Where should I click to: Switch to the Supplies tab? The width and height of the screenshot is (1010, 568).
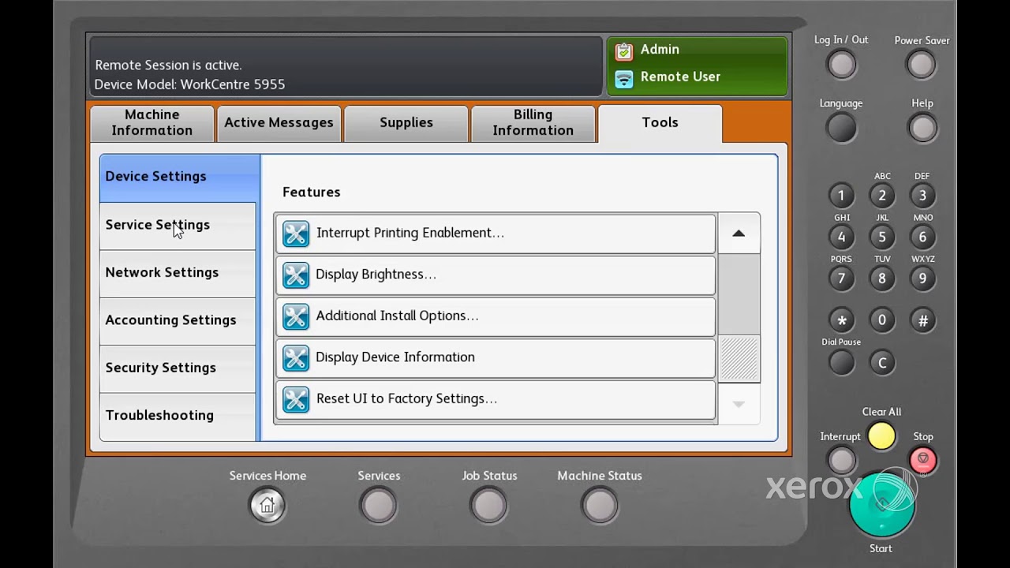coord(406,123)
